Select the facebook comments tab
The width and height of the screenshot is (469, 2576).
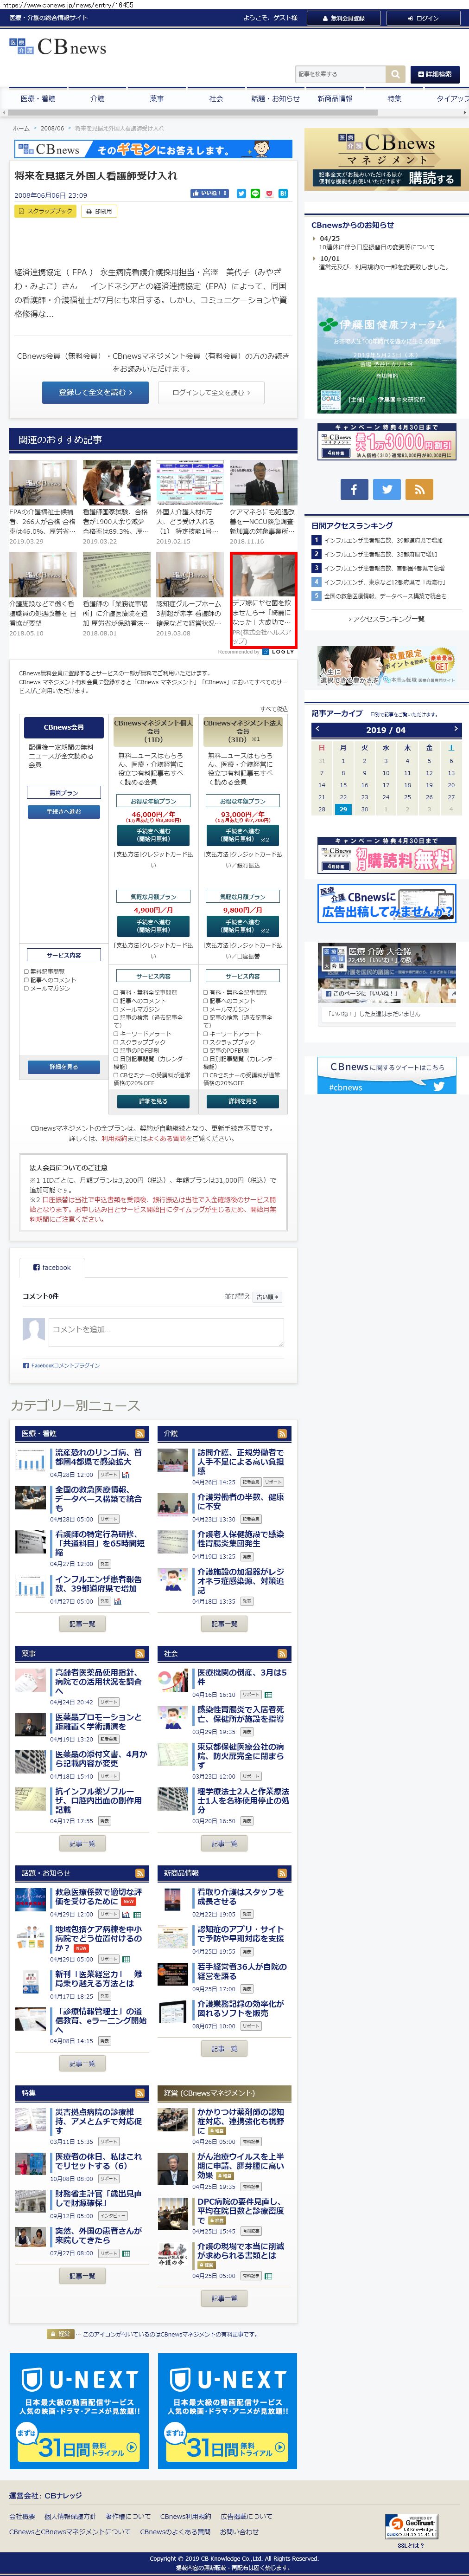pyautogui.click(x=52, y=1267)
